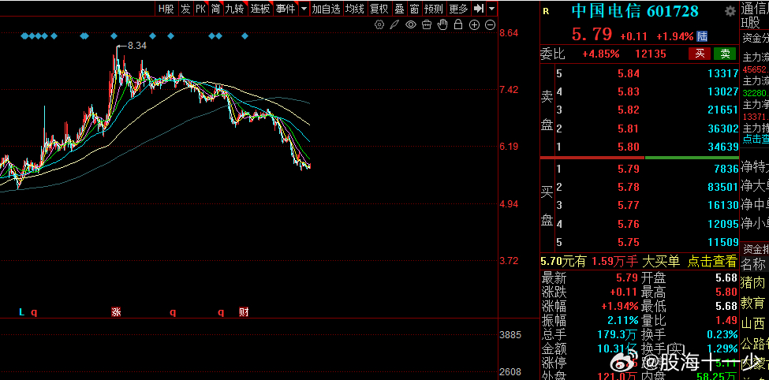
Task: Click 点击查看 big order link
Action: [712, 261]
